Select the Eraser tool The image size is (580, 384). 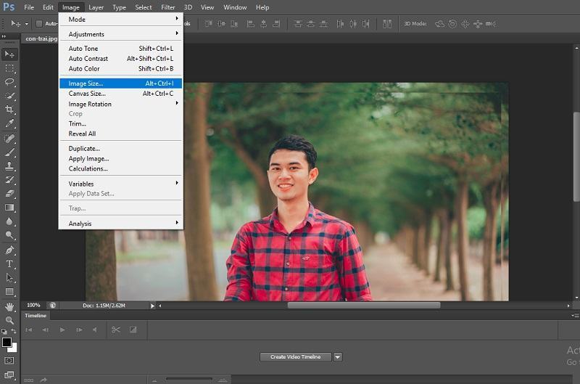(9, 193)
